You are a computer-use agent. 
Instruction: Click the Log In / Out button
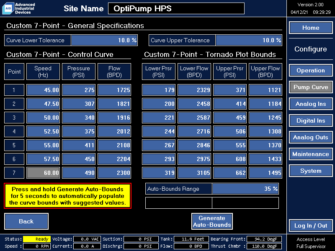point(311,225)
